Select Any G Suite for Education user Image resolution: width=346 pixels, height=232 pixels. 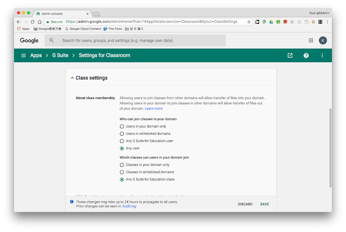tap(122, 141)
